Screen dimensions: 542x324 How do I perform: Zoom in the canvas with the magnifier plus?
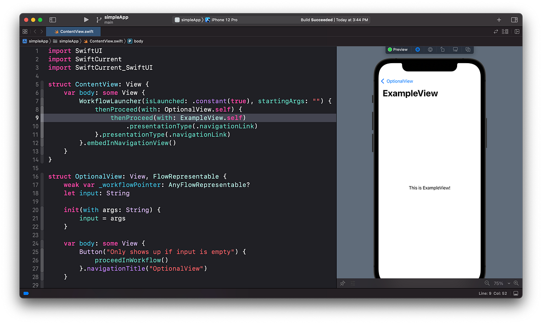pyautogui.click(x=516, y=283)
